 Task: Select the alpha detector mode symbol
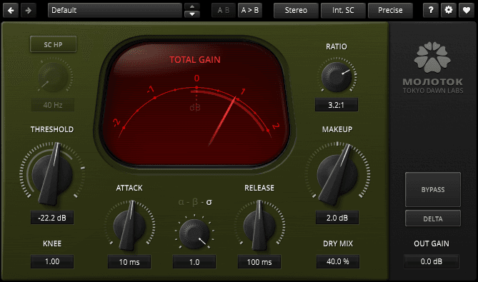(181, 202)
